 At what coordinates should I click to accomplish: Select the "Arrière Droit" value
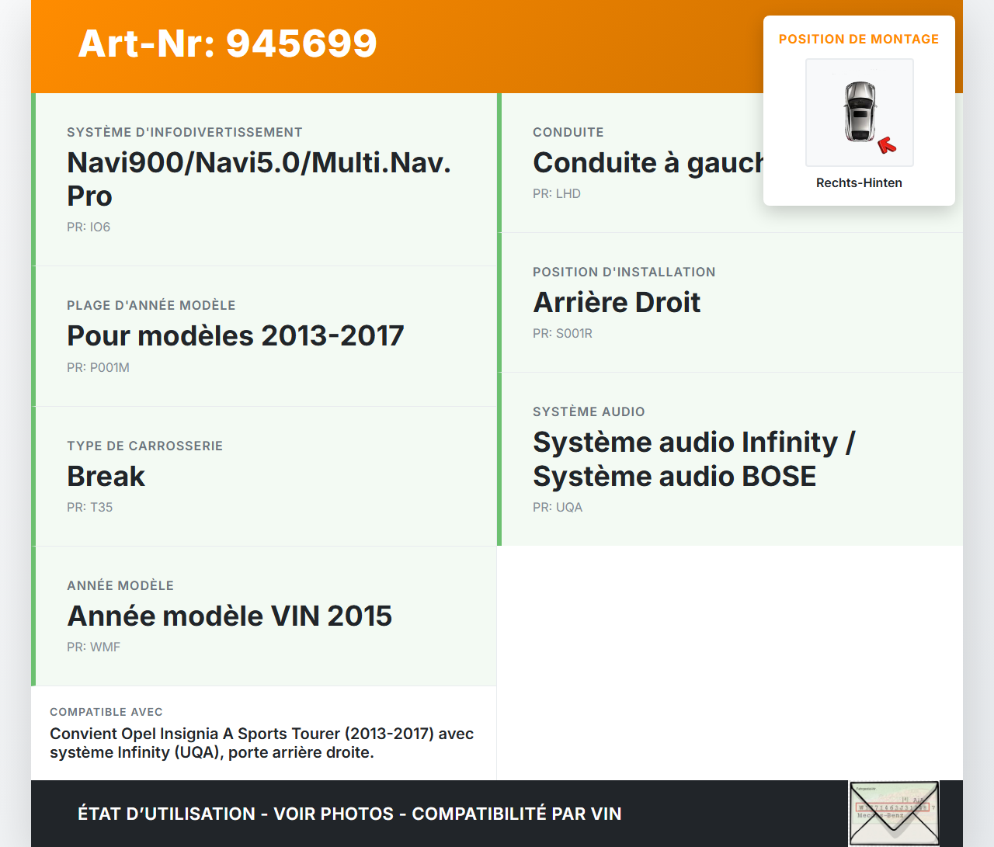click(617, 302)
